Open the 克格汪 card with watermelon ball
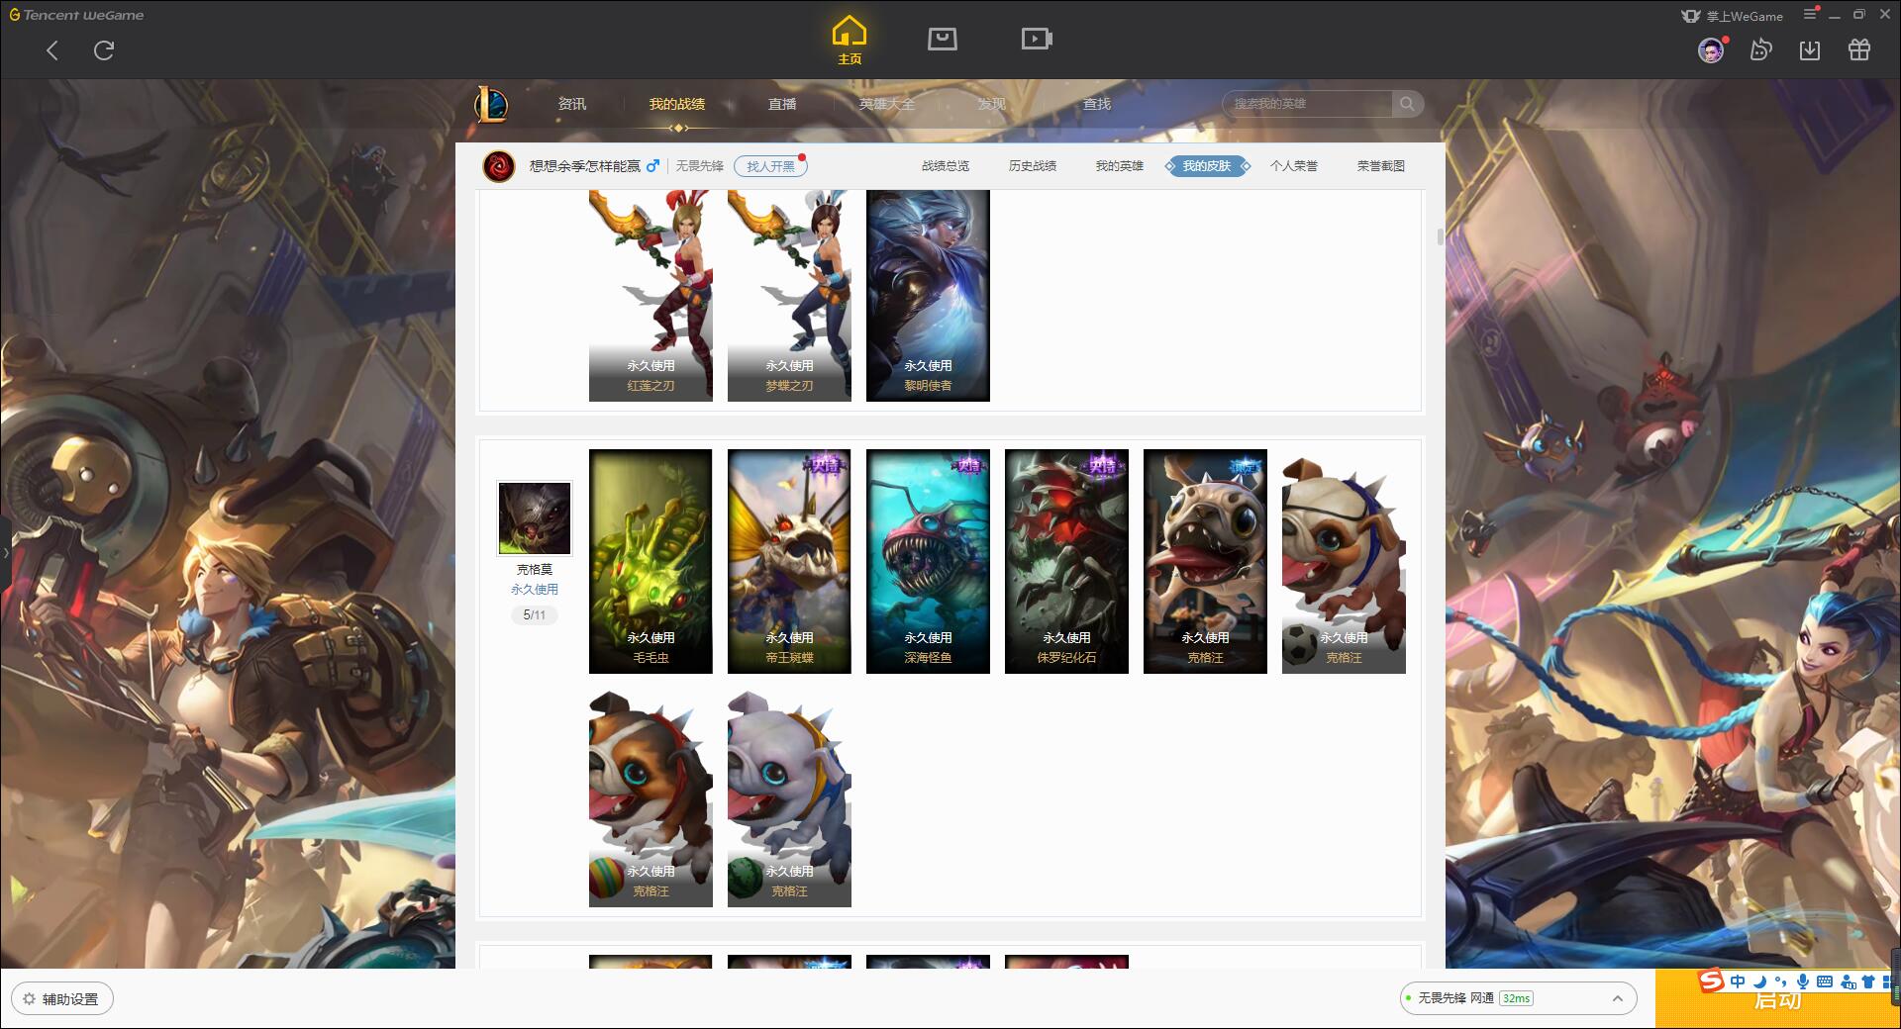Image resolution: width=1901 pixels, height=1029 pixels. (789, 797)
